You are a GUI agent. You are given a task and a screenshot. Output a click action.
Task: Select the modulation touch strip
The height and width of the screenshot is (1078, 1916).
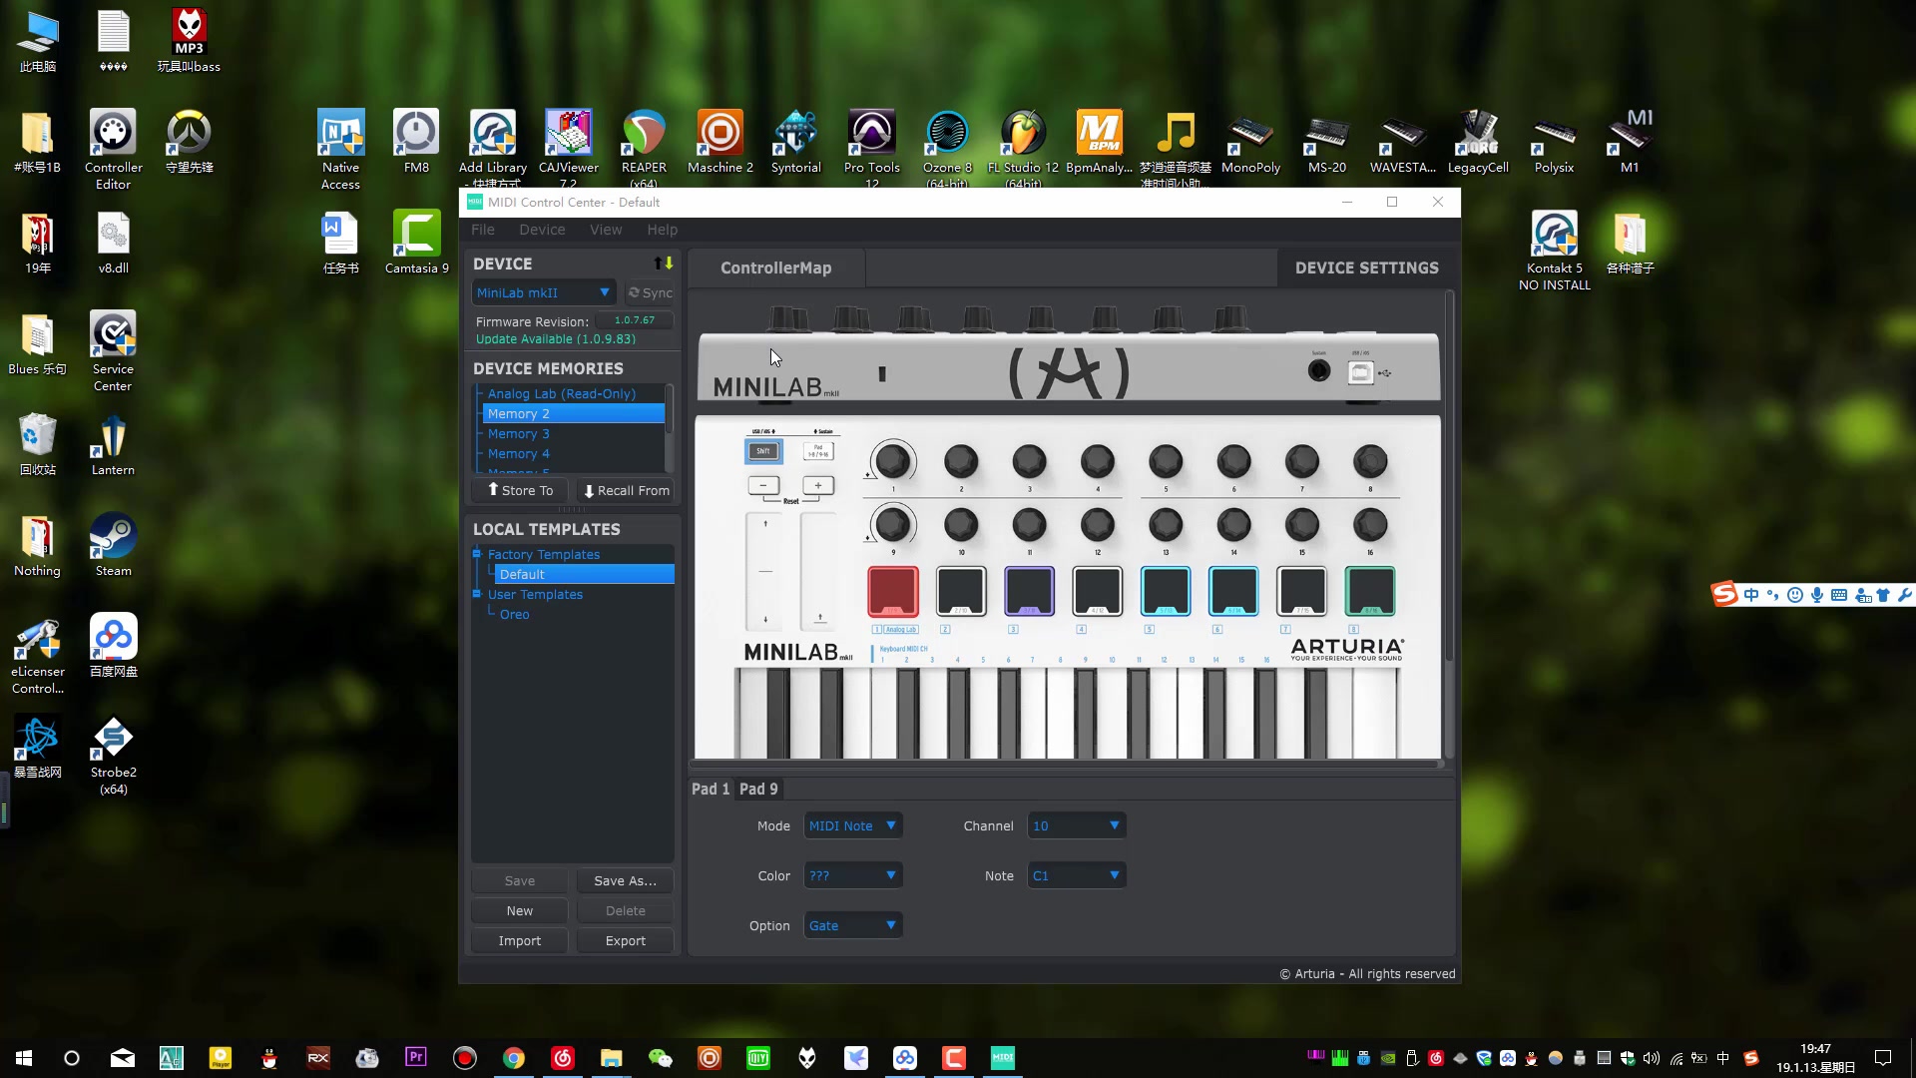click(819, 571)
